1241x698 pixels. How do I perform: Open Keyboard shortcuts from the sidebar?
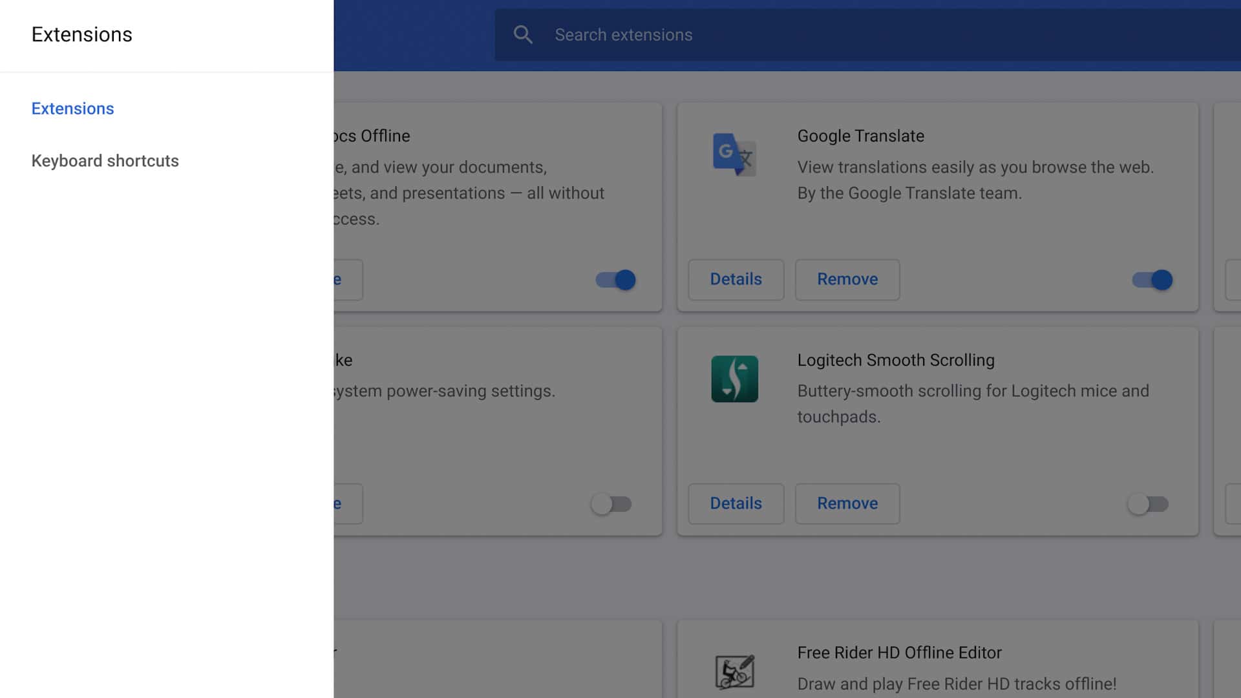click(x=105, y=160)
